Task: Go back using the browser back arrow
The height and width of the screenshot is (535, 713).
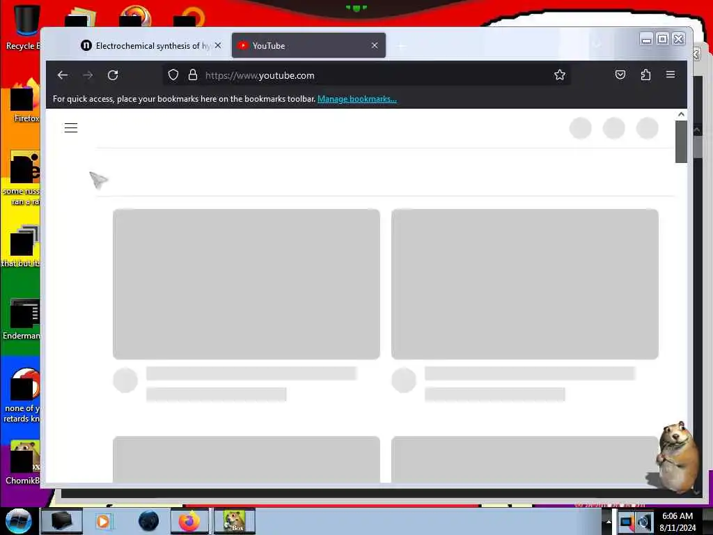Action: pos(63,75)
